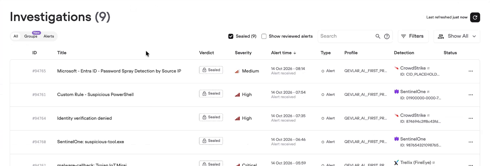Open Identity verification denied investigation
Image resolution: width=490 pixels, height=166 pixels.
click(84, 118)
